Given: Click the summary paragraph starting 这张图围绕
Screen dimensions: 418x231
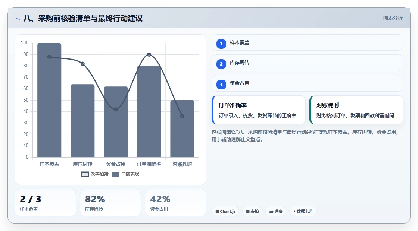Looking at the screenshot, I should click(305, 136).
